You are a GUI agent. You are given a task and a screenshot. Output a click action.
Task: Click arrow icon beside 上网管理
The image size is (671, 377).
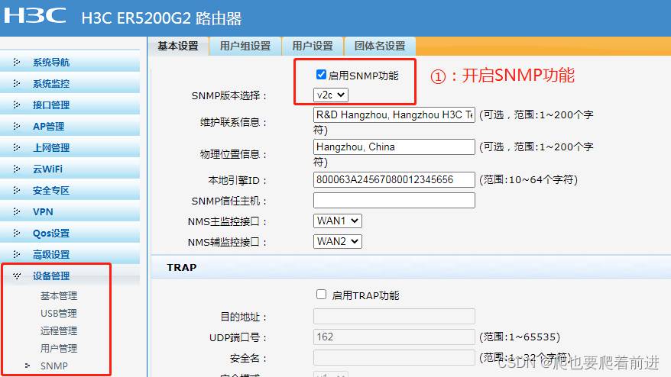coord(17,148)
